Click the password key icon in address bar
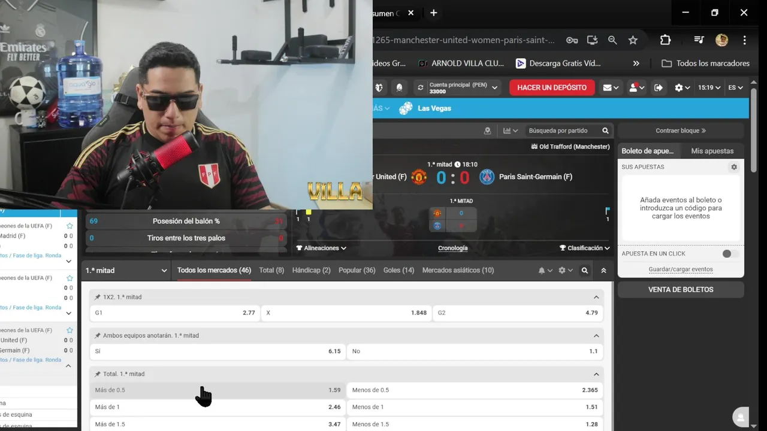The height and width of the screenshot is (431, 767). tap(572, 40)
